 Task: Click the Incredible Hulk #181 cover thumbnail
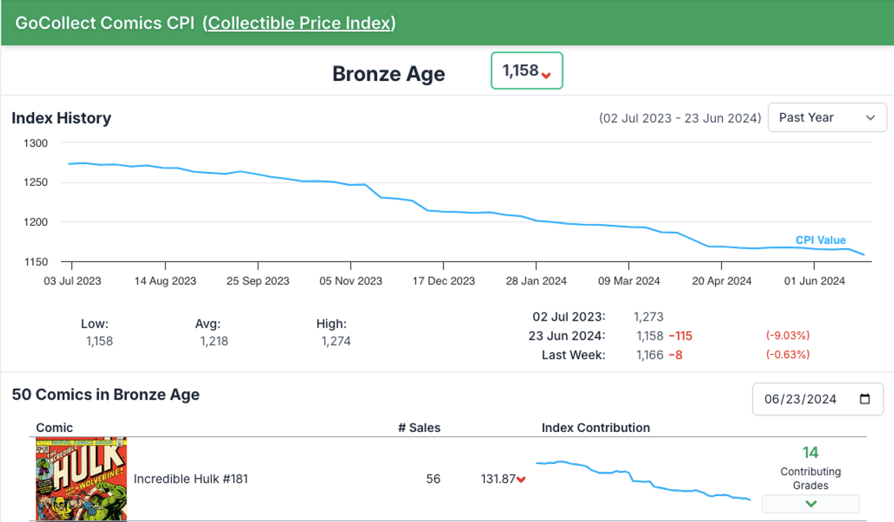coord(81,479)
